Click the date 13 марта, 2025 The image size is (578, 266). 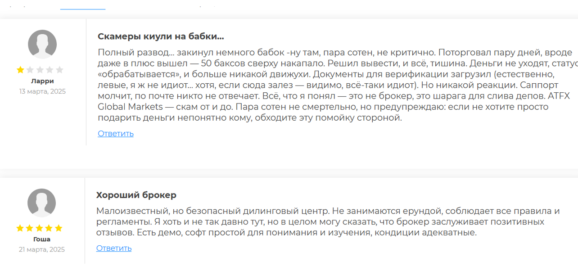(x=42, y=91)
